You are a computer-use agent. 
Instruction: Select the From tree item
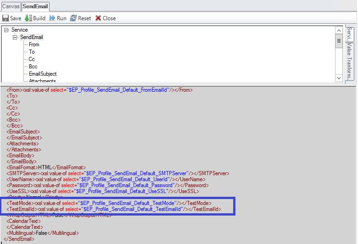34,44
